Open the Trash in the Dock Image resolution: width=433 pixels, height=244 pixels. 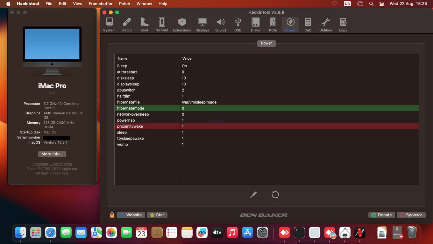coord(412,232)
